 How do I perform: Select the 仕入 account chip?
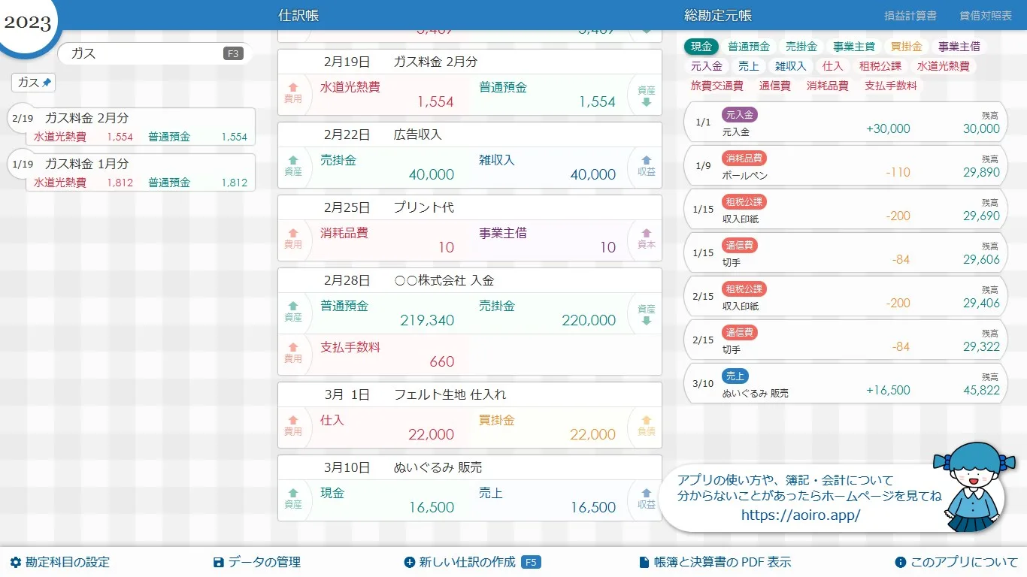point(833,66)
